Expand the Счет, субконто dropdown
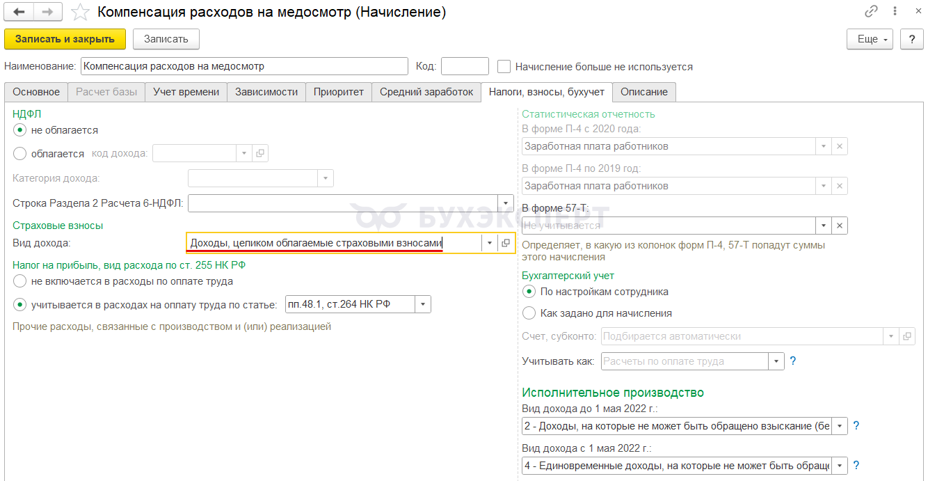 tap(890, 336)
